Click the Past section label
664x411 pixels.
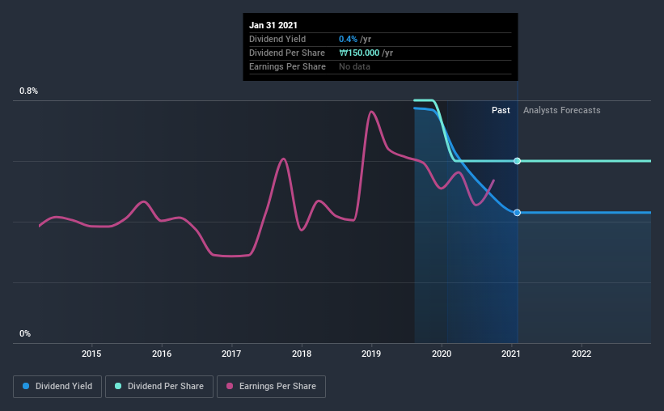click(x=501, y=110)
